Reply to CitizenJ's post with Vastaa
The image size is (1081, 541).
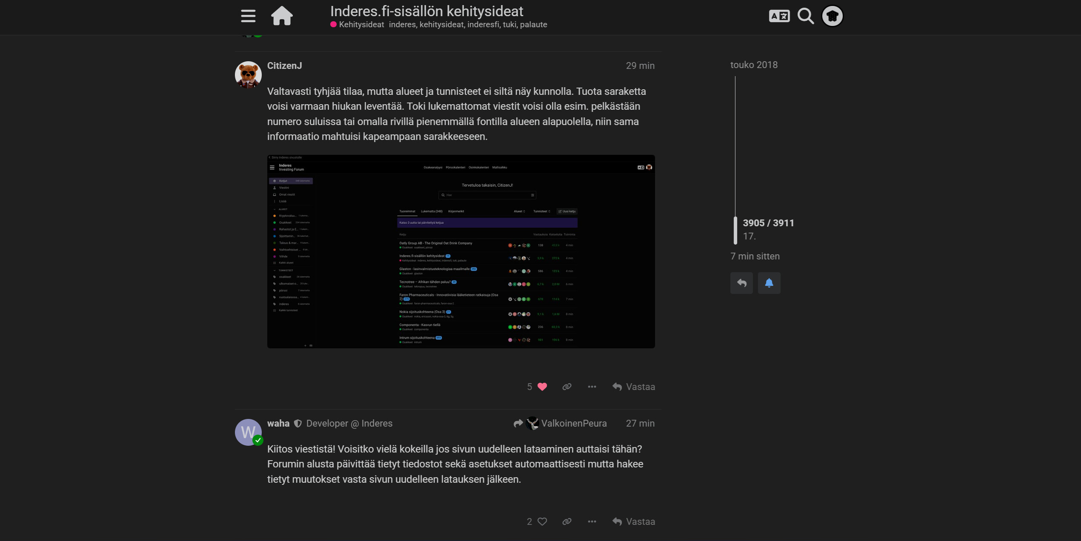click(x=634, y=387)
